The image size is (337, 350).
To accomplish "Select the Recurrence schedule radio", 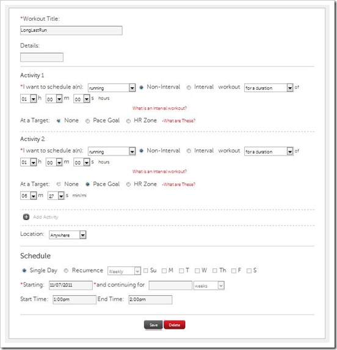I will 66,271.
